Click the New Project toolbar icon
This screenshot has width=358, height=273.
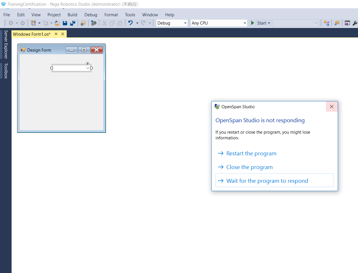(33, 23)
